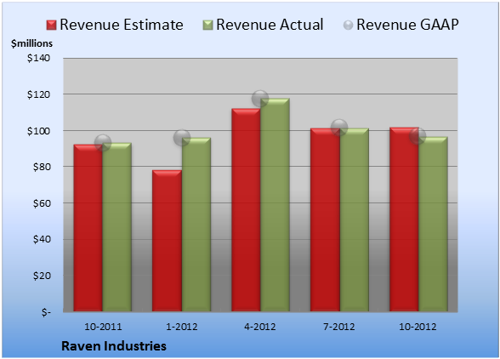Select the green actual bar for 10-2011
Image resolution: width=500 pixels, height=359 pixels.
click(117, 227)
